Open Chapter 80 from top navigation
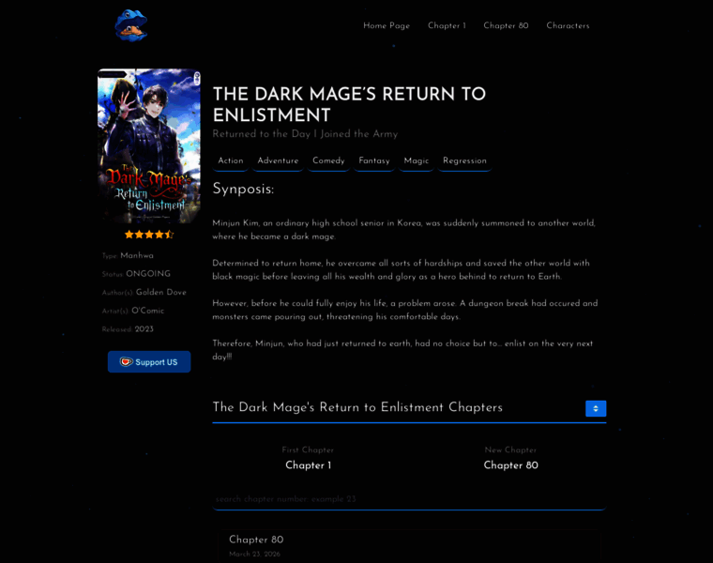The width and height of the screenshot is (713, 563). 506,26
